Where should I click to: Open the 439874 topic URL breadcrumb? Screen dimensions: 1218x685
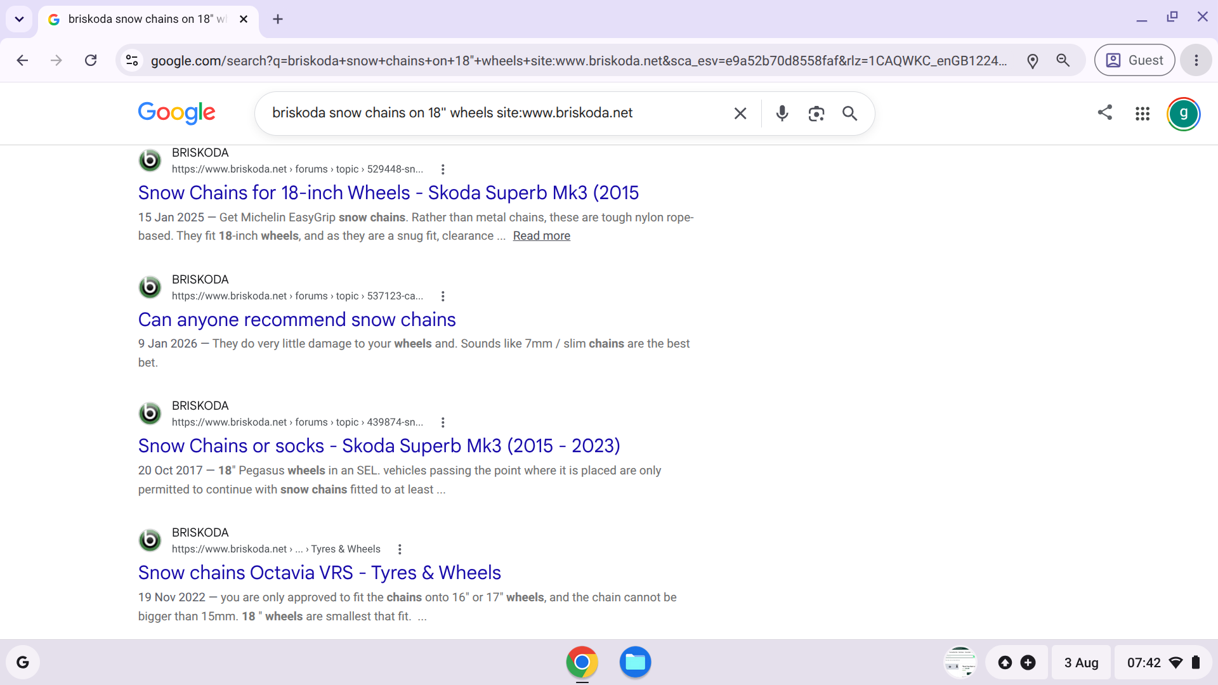pos(298,422)
